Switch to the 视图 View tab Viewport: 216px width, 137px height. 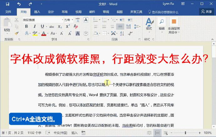(x=120, y=12)
